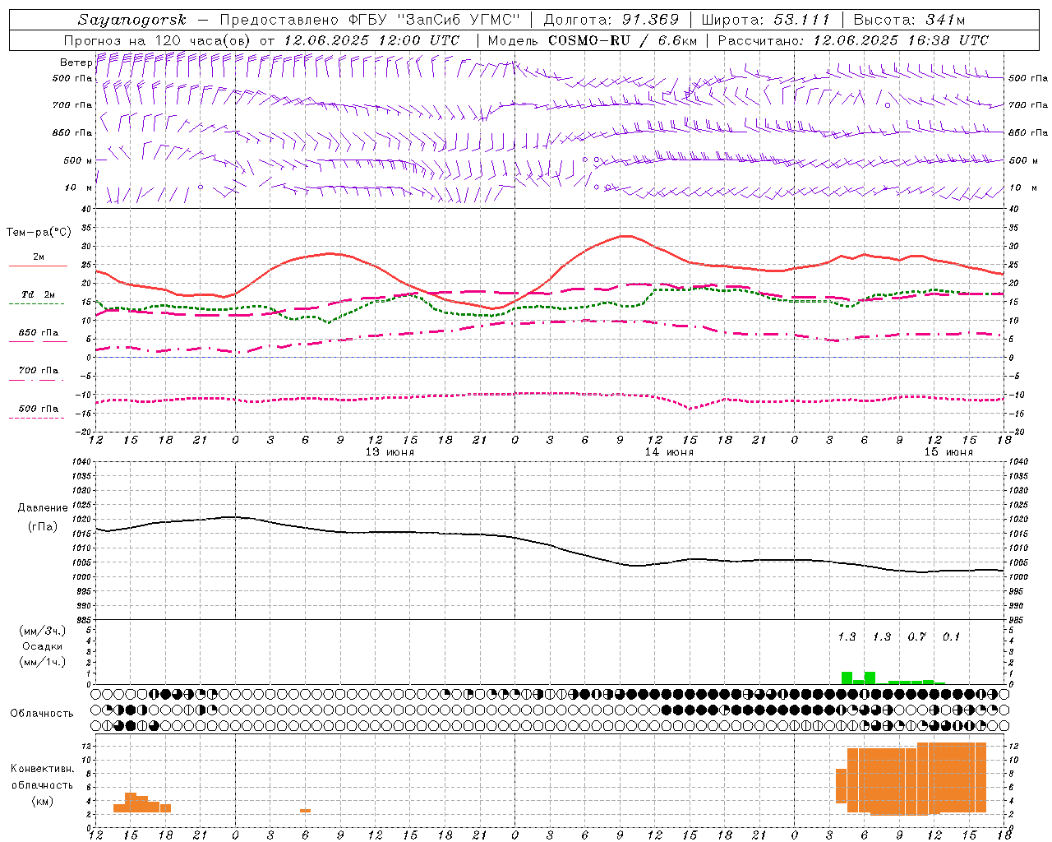Click the '14 июня' date label
1052x842 pixels.
click(669, 452)
